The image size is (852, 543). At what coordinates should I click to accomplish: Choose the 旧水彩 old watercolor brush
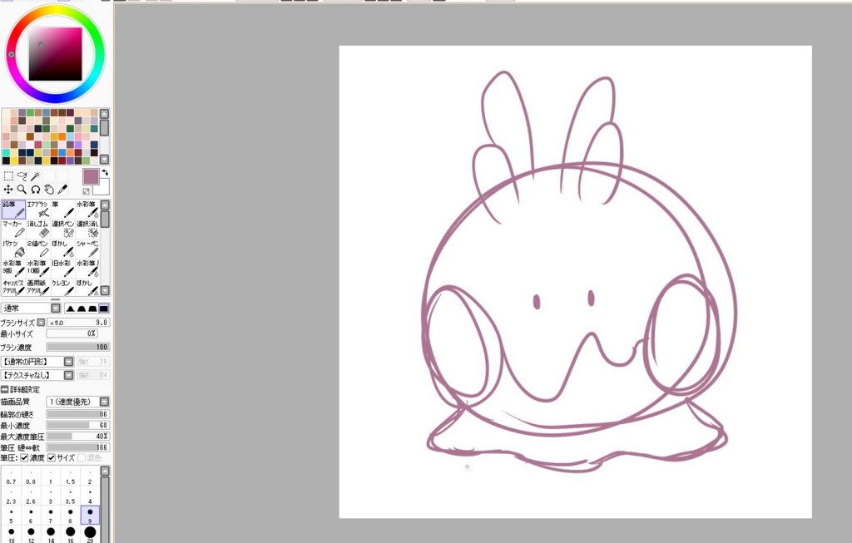click(62, 269)
